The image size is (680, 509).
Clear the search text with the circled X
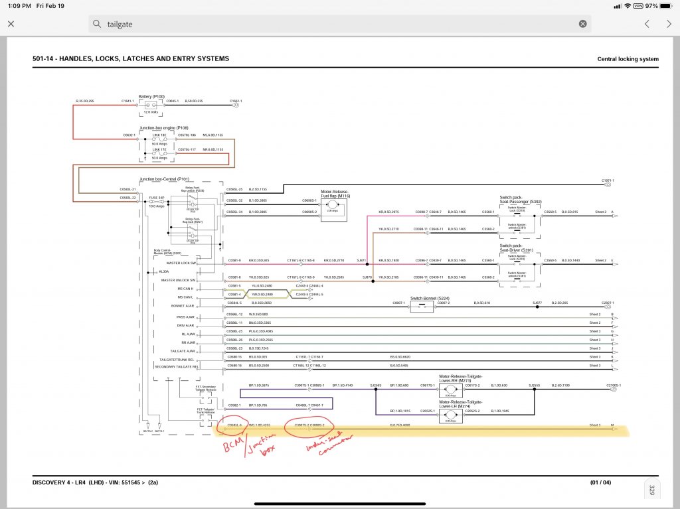click(583, 24)
